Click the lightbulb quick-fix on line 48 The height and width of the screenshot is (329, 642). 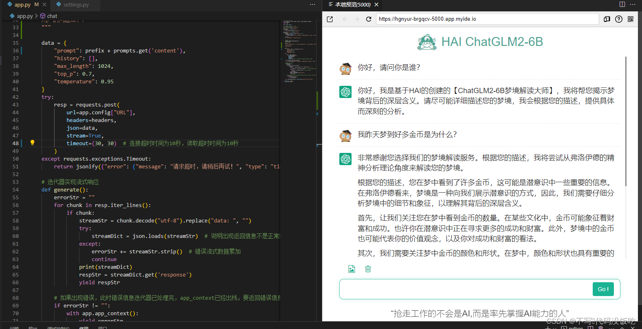[33, 143]
